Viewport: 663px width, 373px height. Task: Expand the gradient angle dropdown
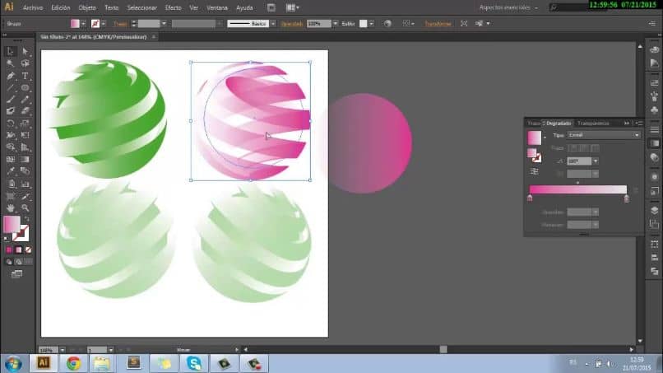point(595,161)
